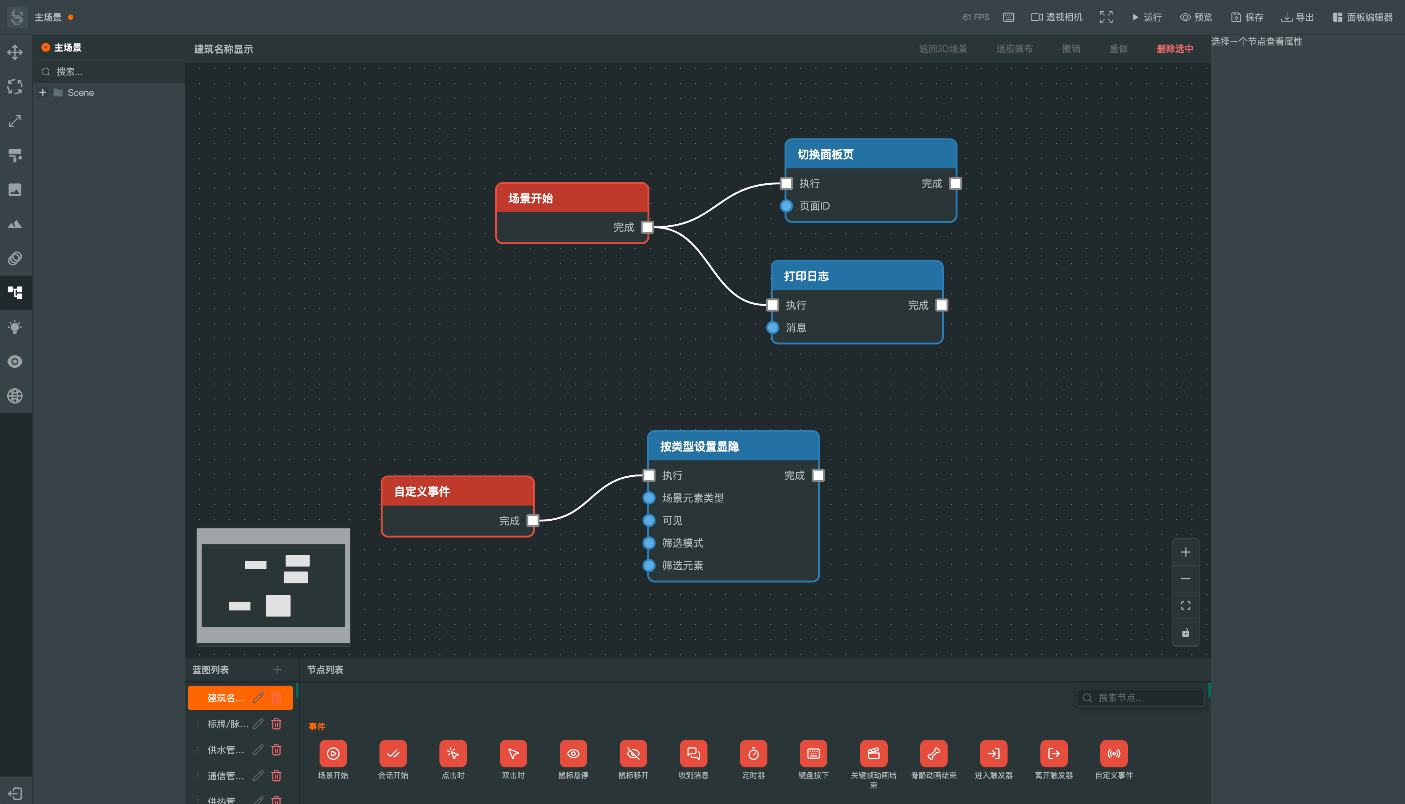Viewport: 1405px width, 804px height.
Task: Toggle fullscreen mode in top bar
Action: pos(1106,17)
